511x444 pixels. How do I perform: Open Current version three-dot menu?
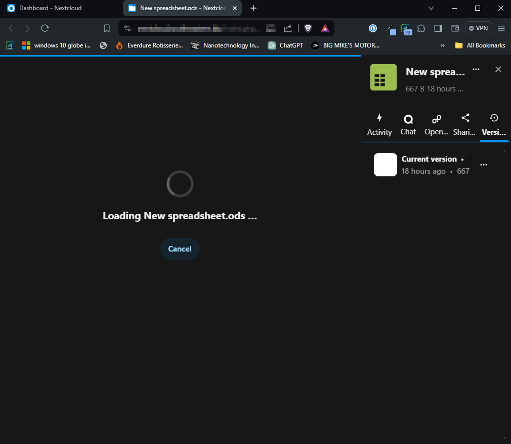484,165
